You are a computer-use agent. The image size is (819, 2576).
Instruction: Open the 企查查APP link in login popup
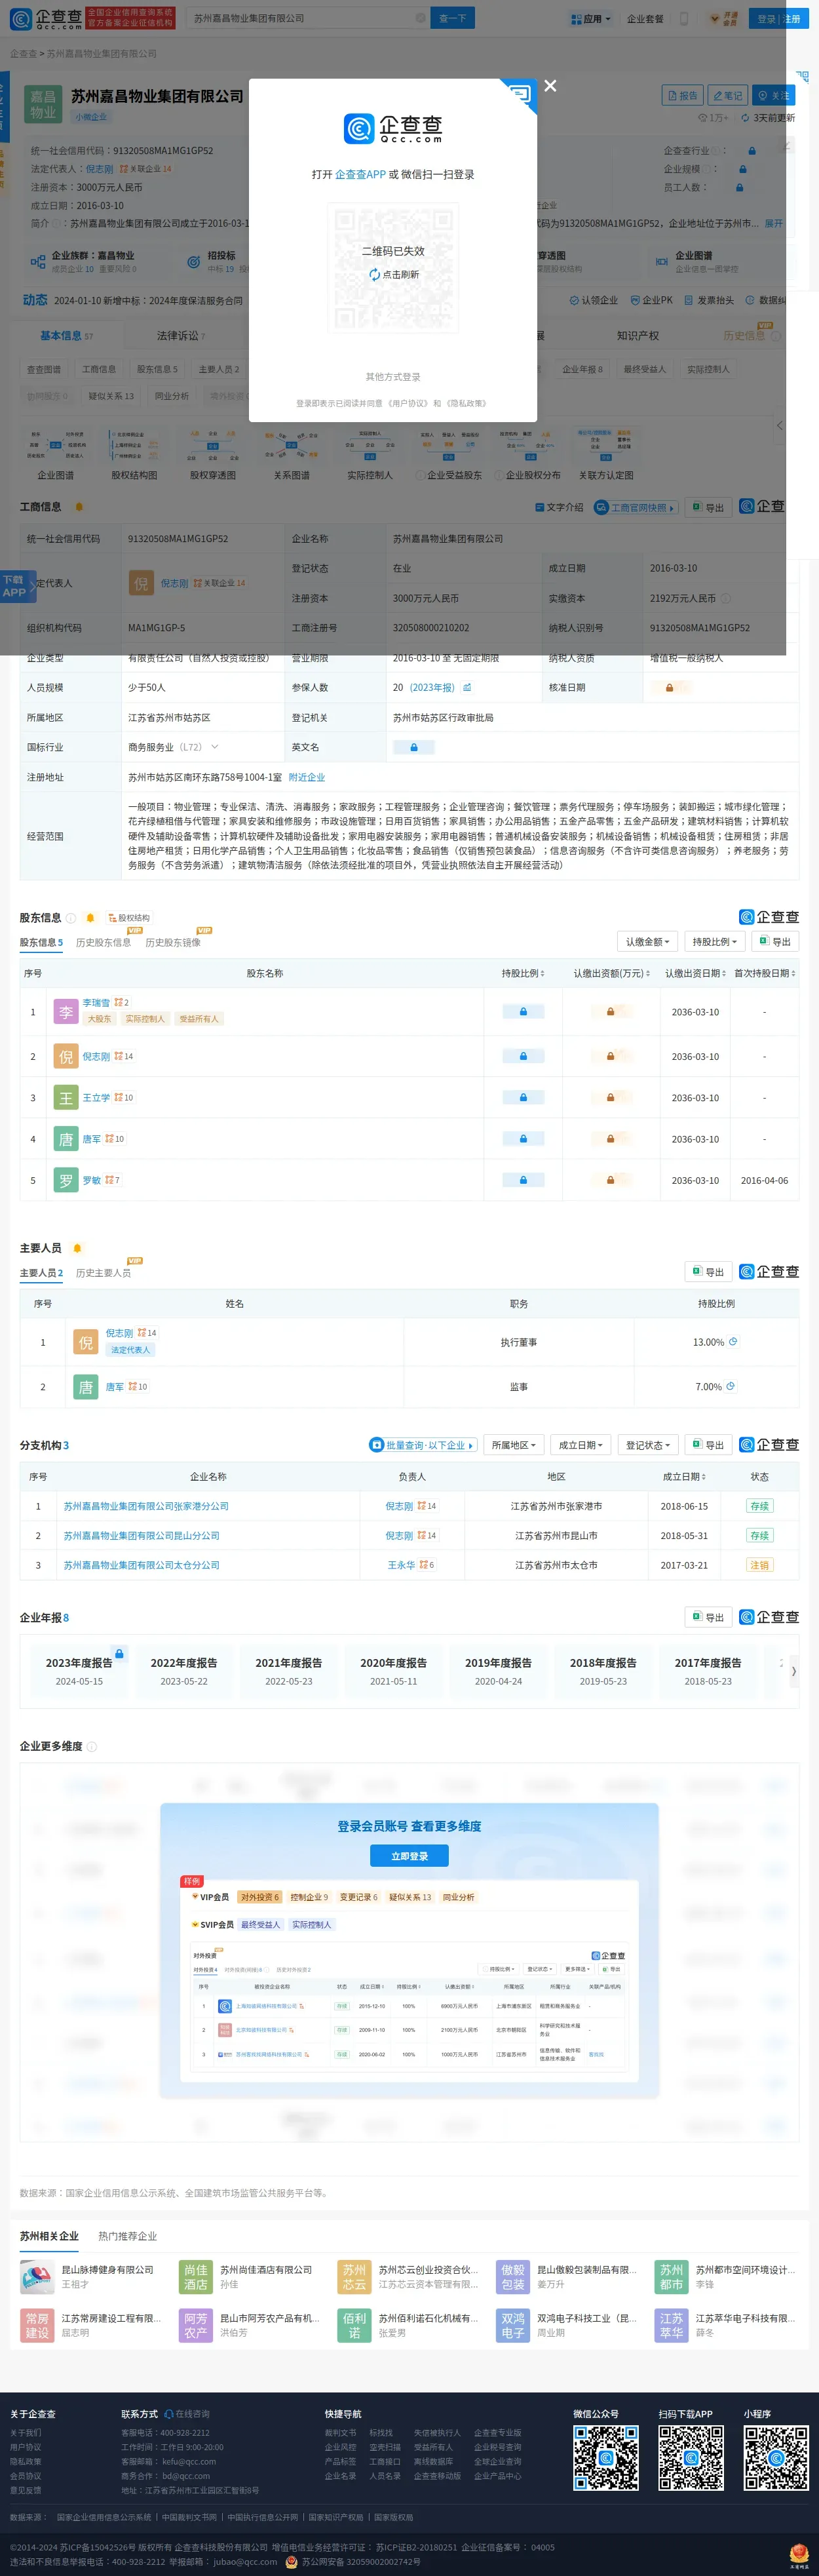click(360, 174)
